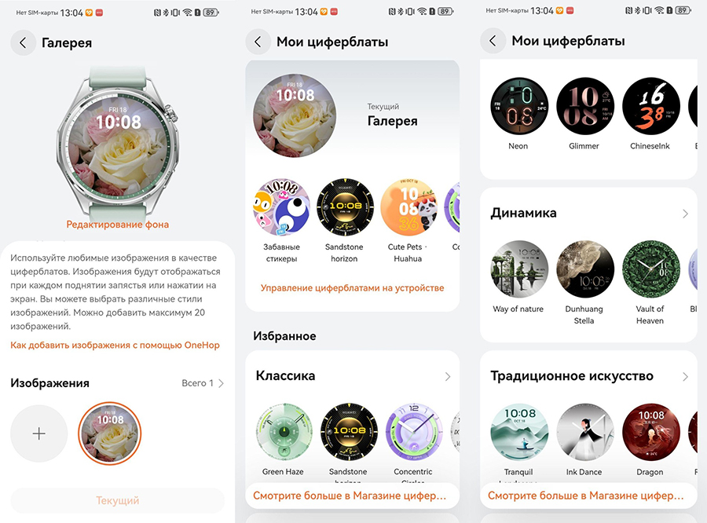The width and height of the screenshot is (707, 523).
Task: Choose the Glimmer watch face
Action: 584,106
